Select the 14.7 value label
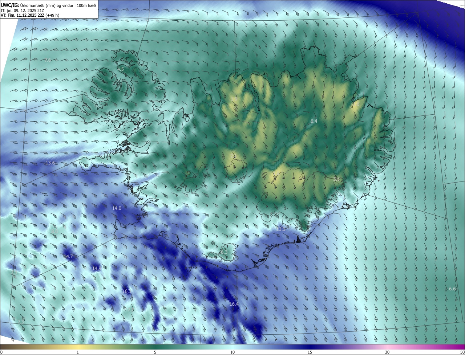The width and height of the screenshot is (465, 355). (68, 257)
